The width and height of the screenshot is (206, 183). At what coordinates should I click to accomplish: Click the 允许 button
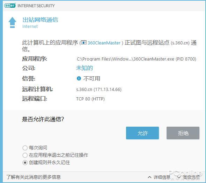tap(142, 133)
